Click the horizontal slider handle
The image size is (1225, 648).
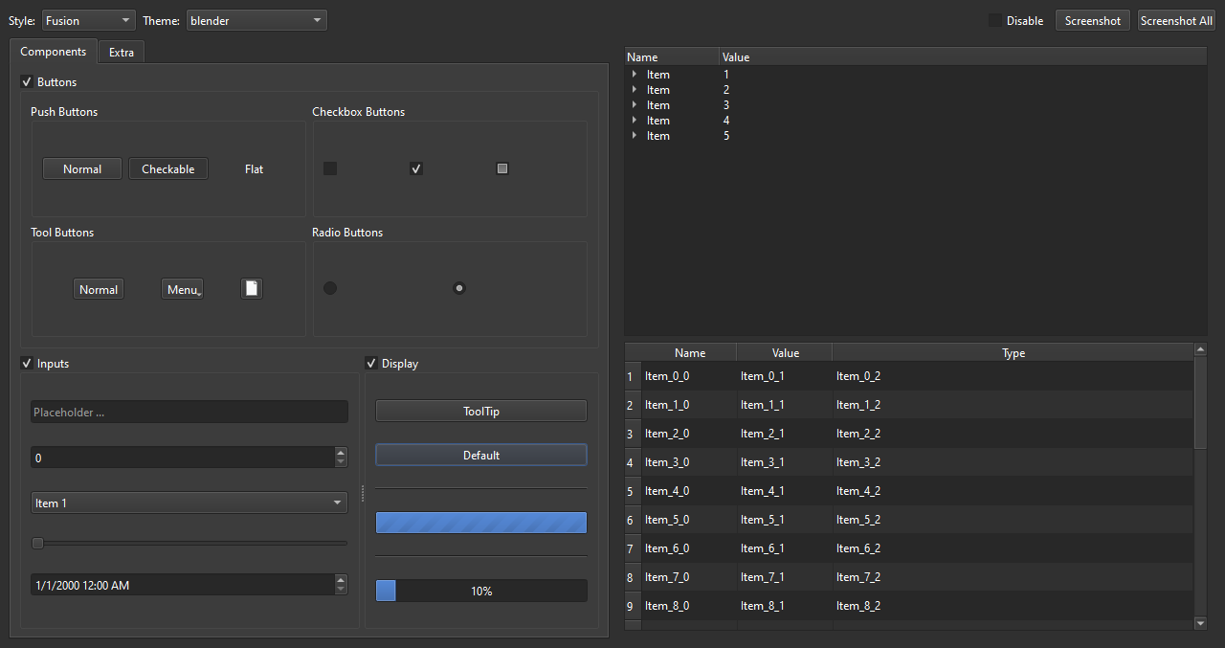click(38, 544)
